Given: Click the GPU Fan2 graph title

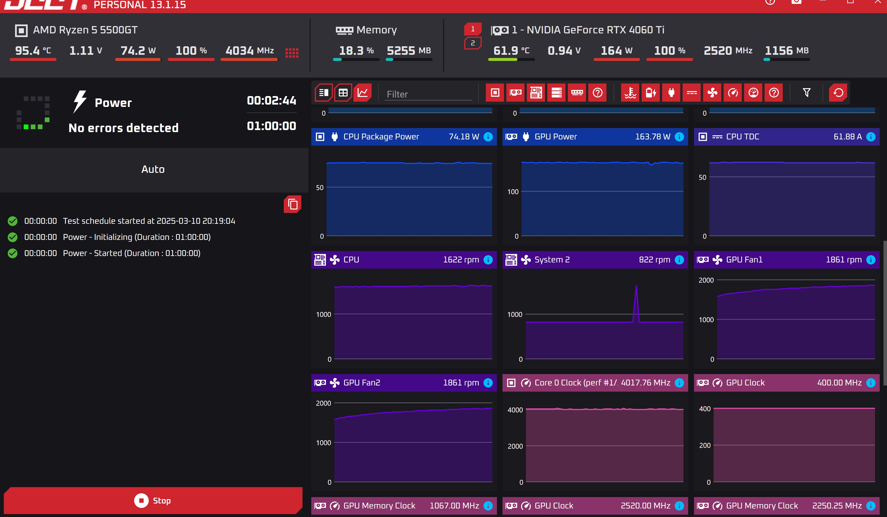Looking at the screenshot, I should tap(361, 383).
